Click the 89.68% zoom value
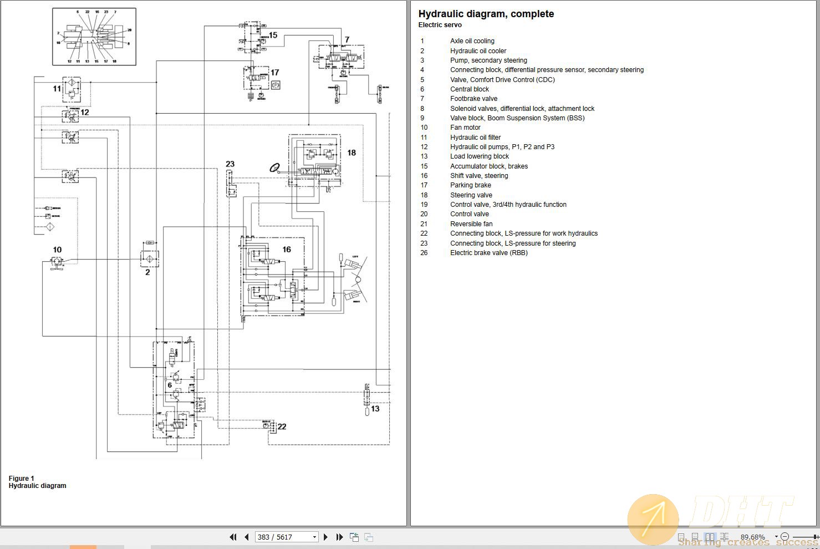The width and height of the screenshot is (820, 549). [752, 537]
